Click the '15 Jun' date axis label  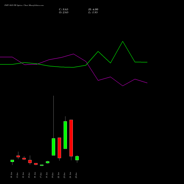pyautogui.click(x=29, y=175)
